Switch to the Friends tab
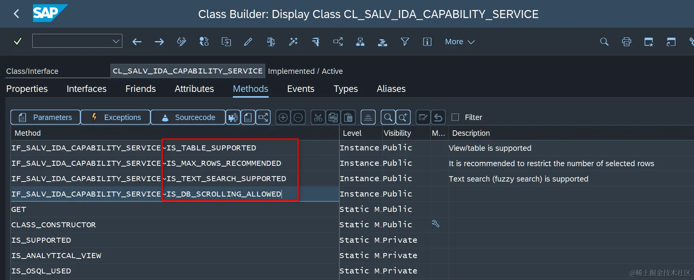Screen dimensions: 694x280 140,89
